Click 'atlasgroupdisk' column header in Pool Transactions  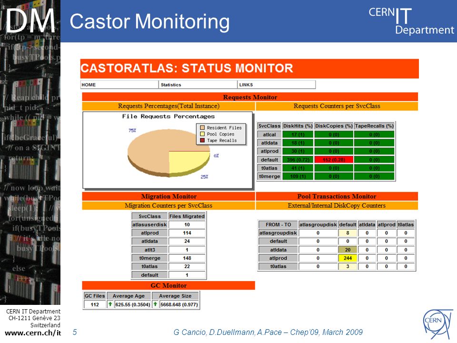(318, 224)
